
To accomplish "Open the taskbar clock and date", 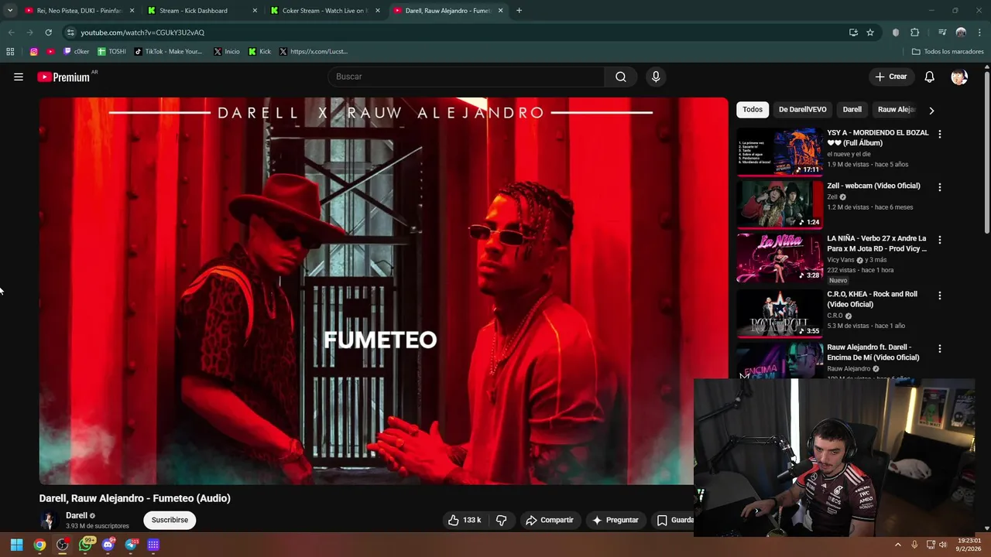I will pyautogui.click(x=969, y=545).
